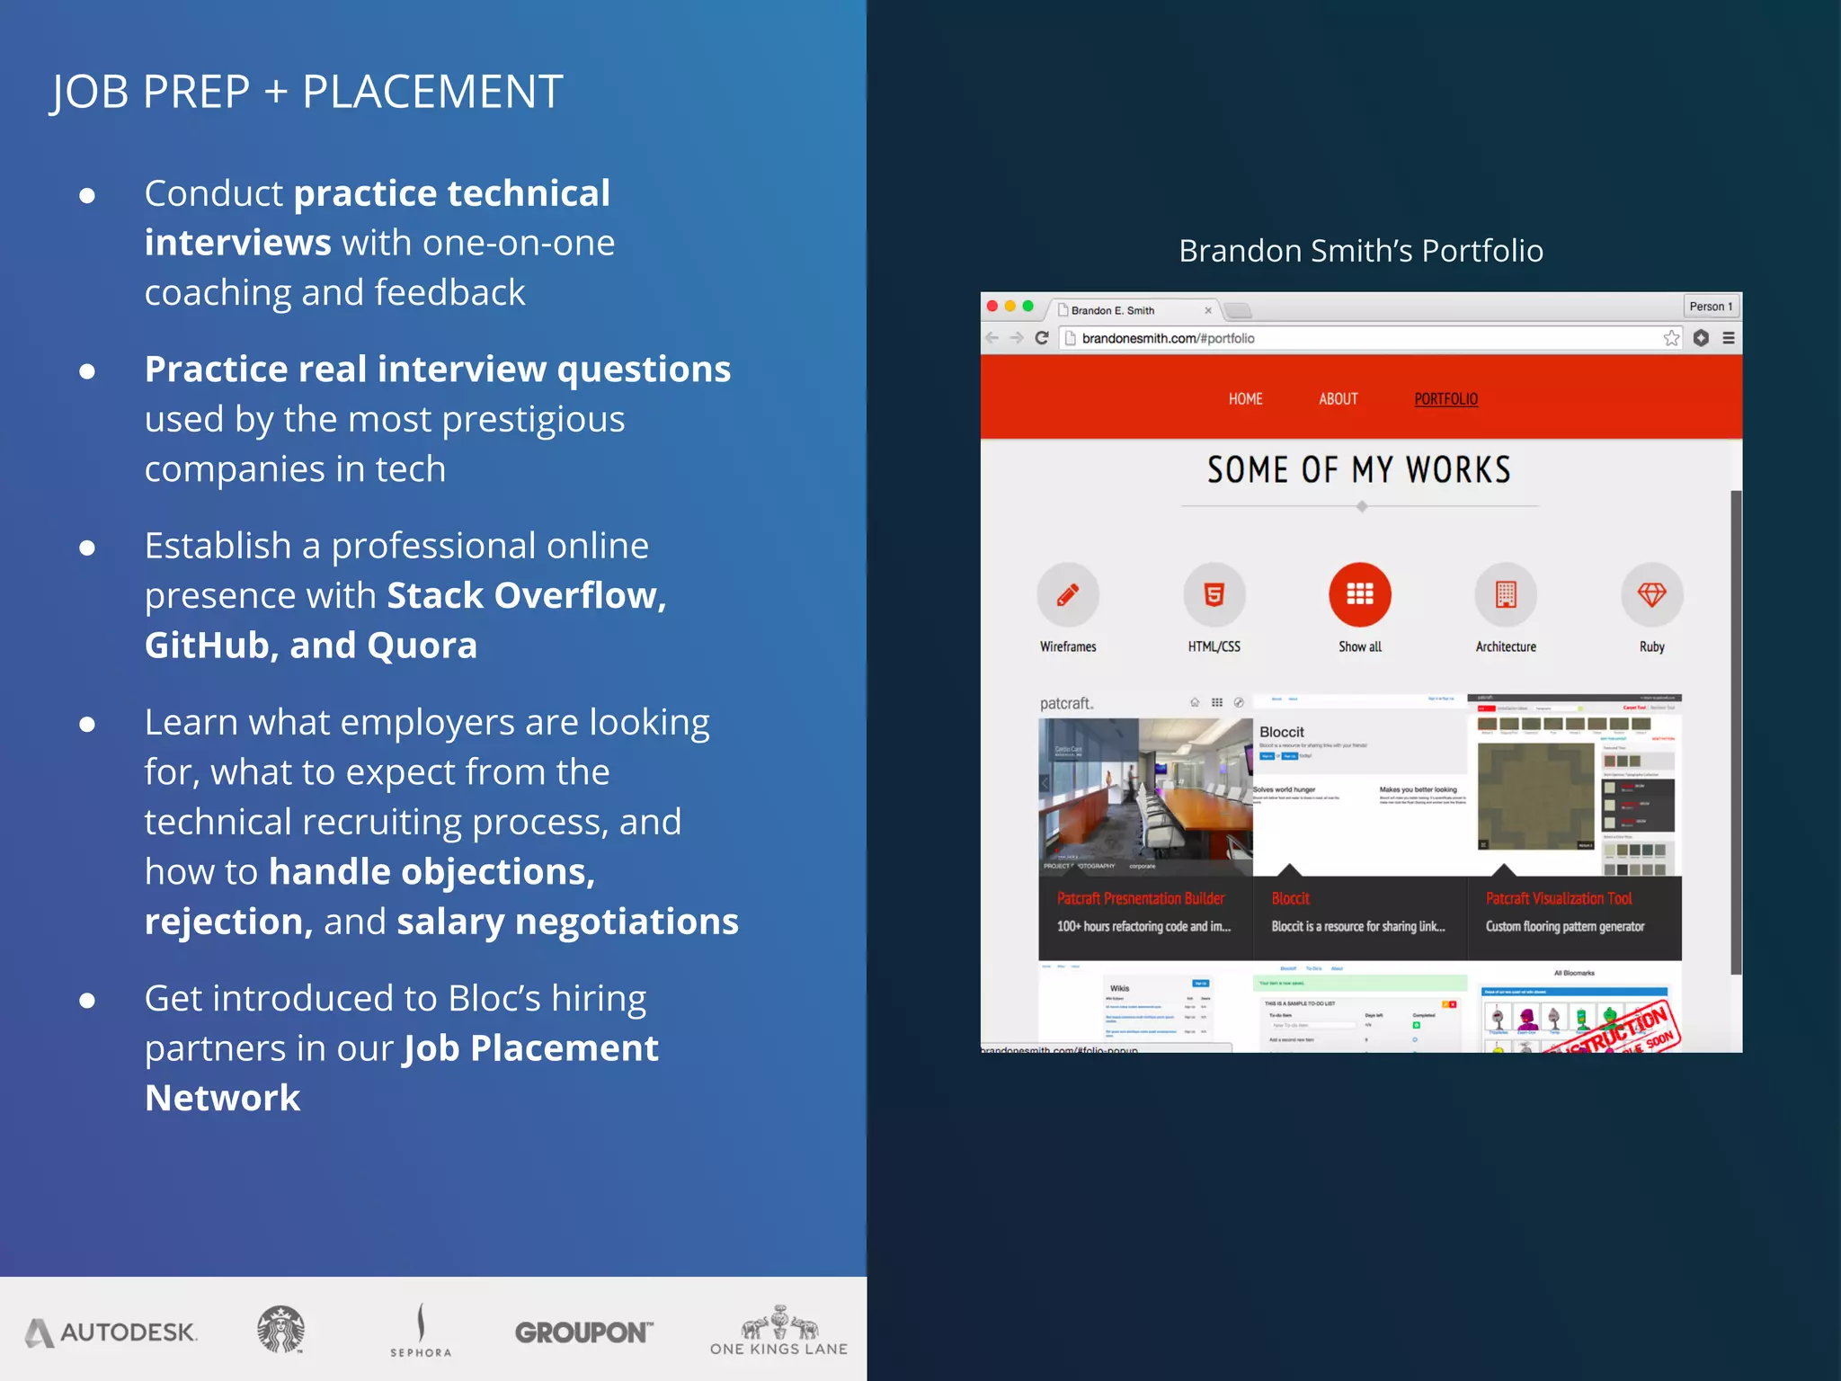Viewport: 1841px width, 1381px height.
Task: Click the Show all label
Action: point(1360,646)
